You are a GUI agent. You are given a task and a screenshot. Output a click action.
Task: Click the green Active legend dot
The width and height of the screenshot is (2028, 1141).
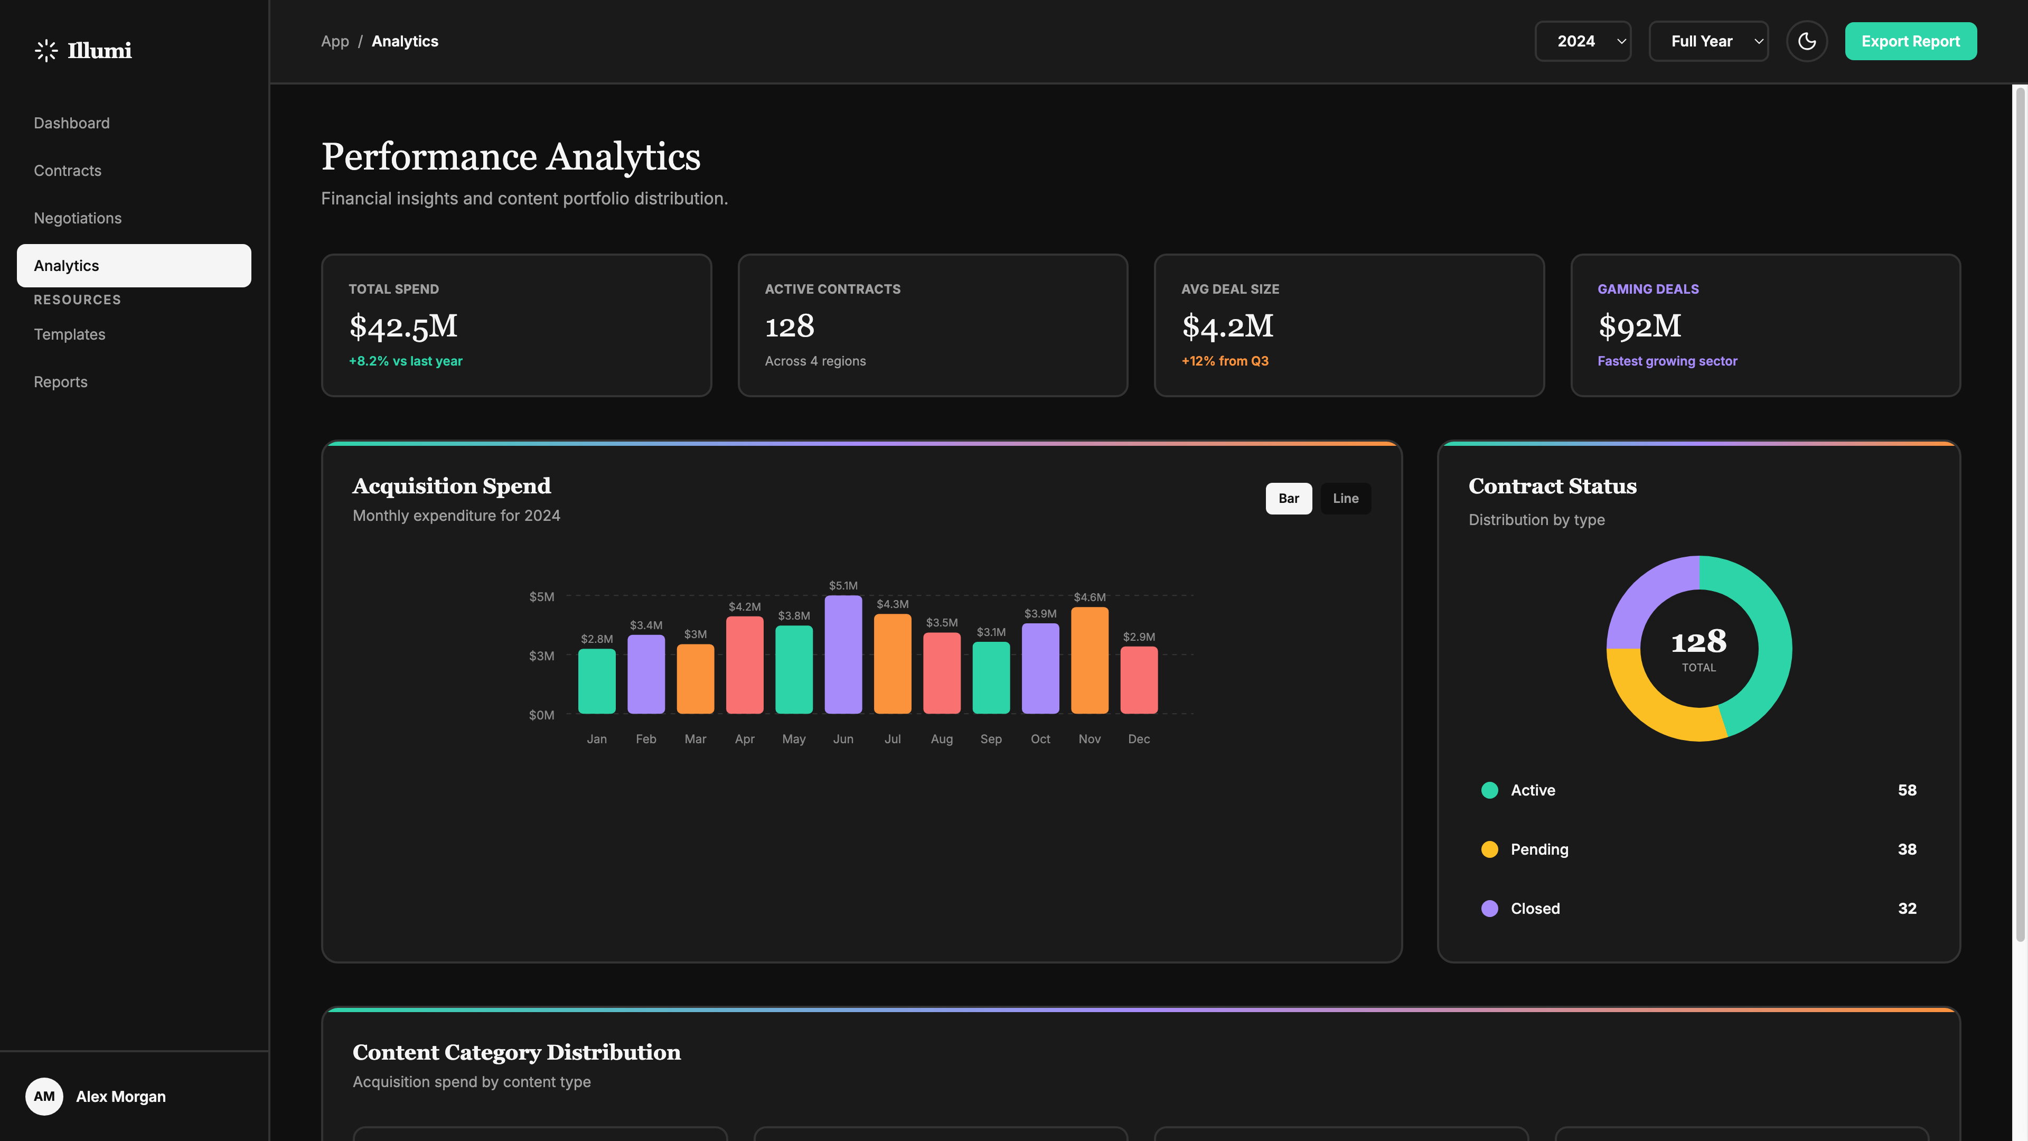point(1489,790)
